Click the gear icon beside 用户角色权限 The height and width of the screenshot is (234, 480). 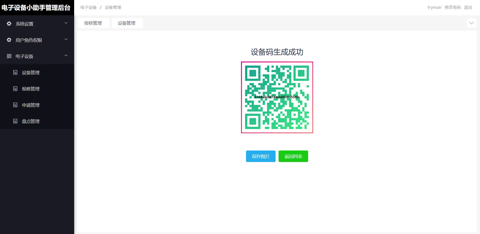pos(9,40)
